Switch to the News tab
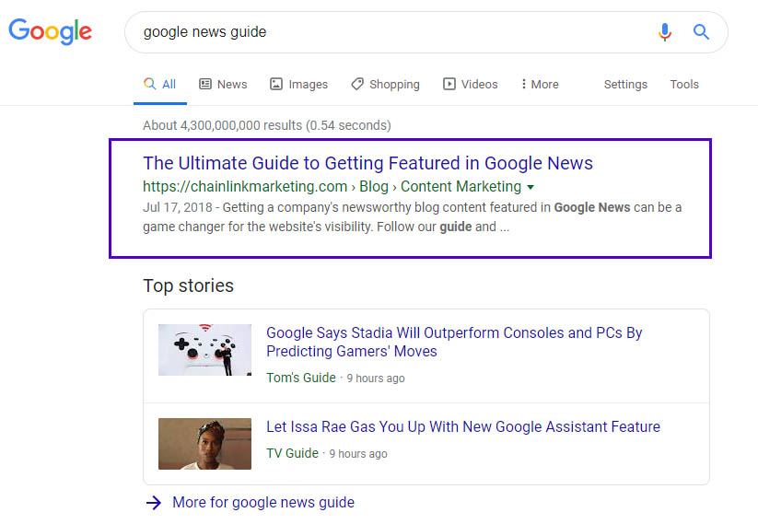 [x=223, y=84]
